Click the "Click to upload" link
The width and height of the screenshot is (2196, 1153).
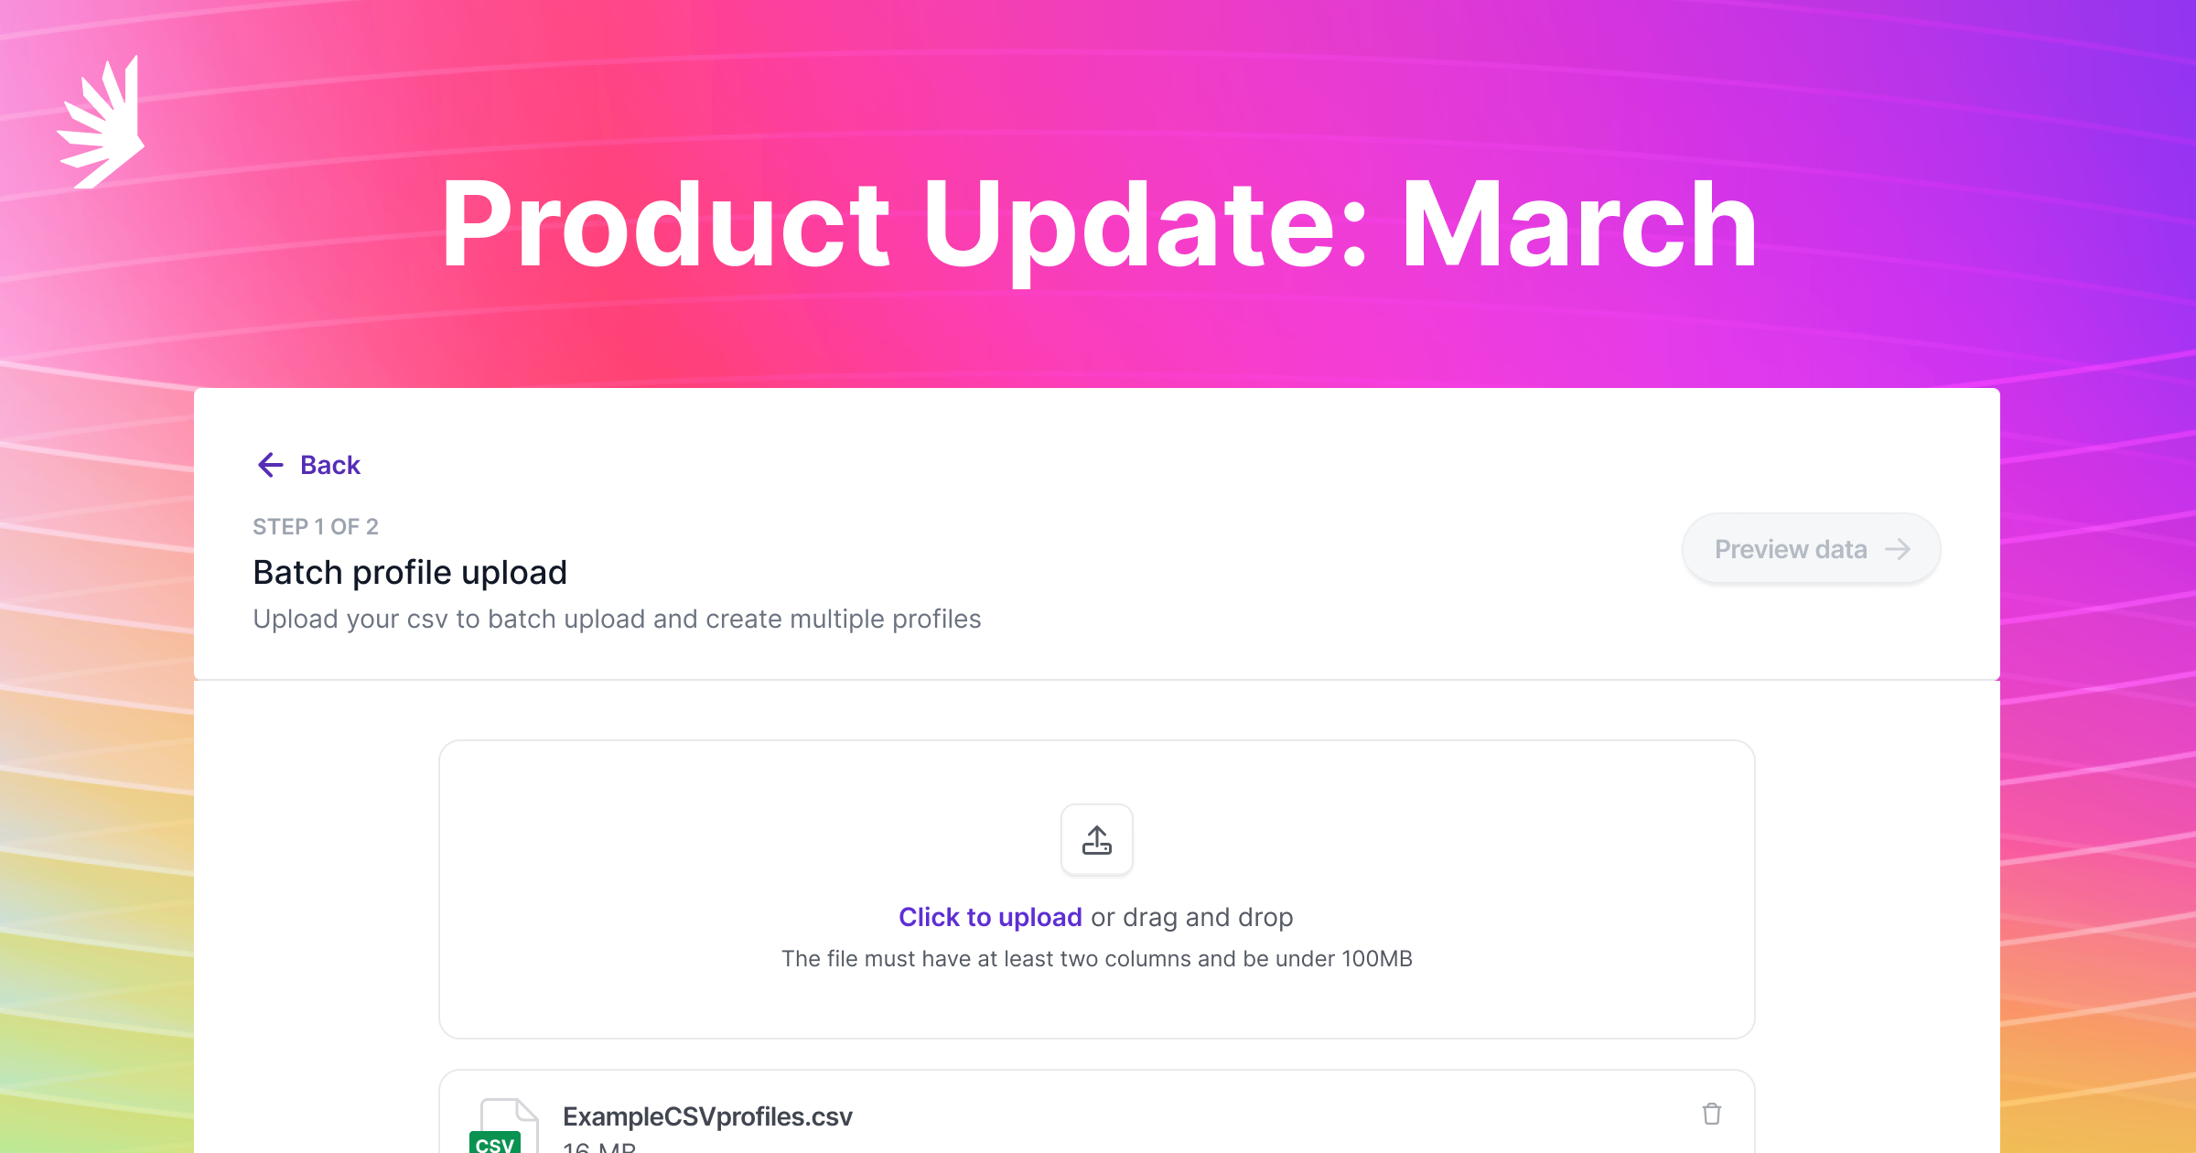tap(990, 917)
